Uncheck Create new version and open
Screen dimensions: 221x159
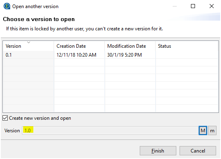(5, 118)
